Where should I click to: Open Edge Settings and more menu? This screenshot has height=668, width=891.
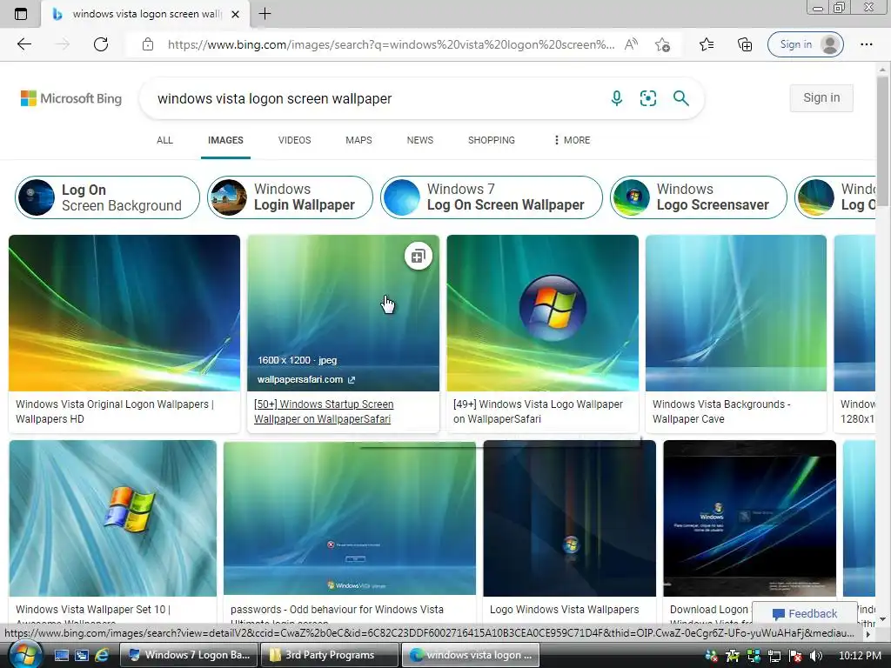866,44
